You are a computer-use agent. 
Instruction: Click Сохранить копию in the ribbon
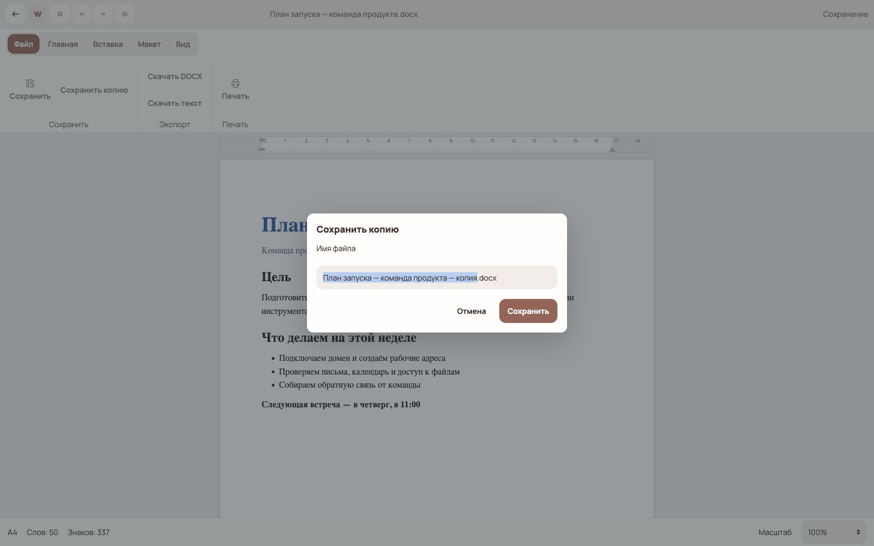pyautogui.click(x=94, y=90)
